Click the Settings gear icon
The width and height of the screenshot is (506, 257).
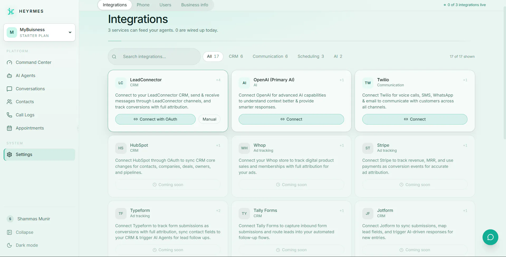coord(9,155)
